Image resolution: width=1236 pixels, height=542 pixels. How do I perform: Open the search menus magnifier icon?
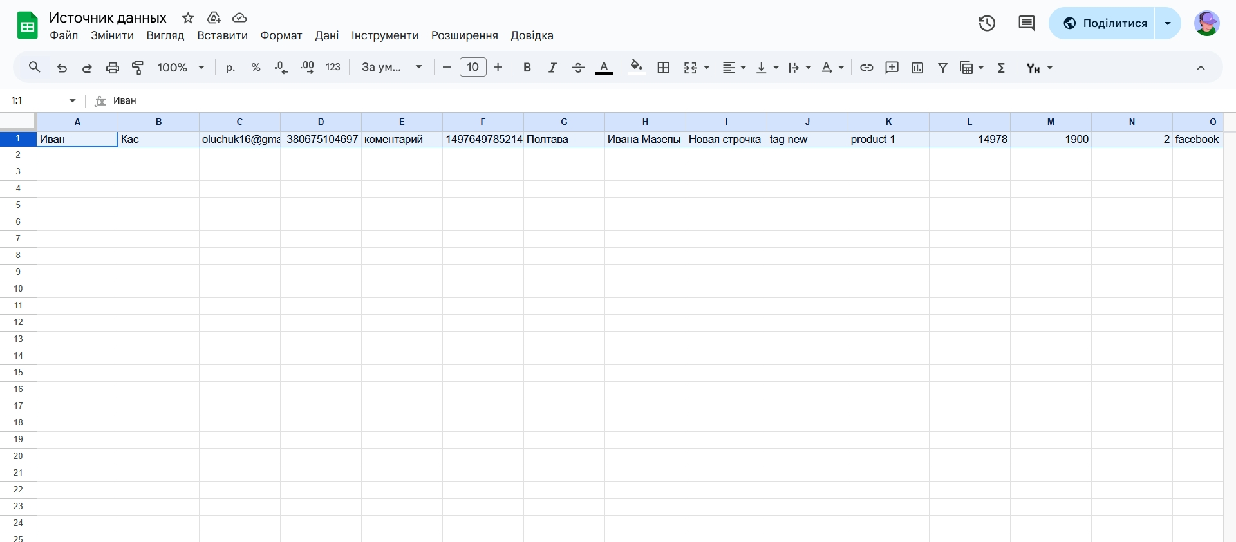[35, 68]
